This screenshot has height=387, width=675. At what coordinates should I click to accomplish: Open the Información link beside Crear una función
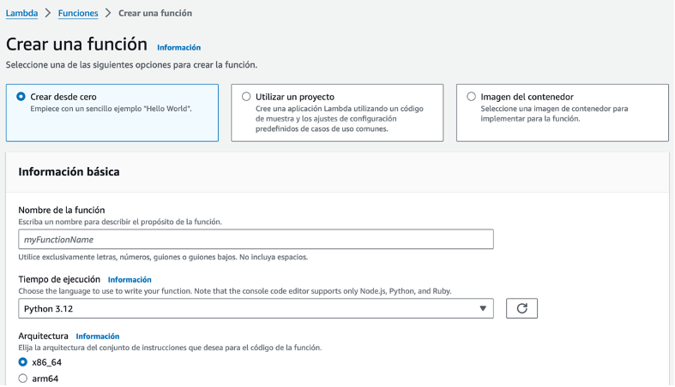point(178,47)
